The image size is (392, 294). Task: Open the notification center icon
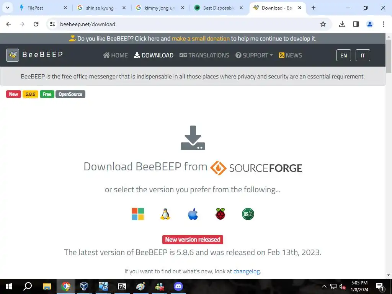click(380, 286)
